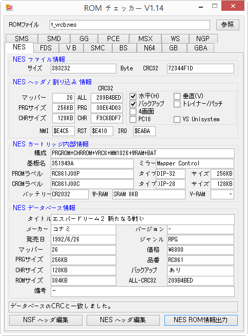
Task: Click the PROMラベル field RC861J00P
Action: (x=92, y=174)
